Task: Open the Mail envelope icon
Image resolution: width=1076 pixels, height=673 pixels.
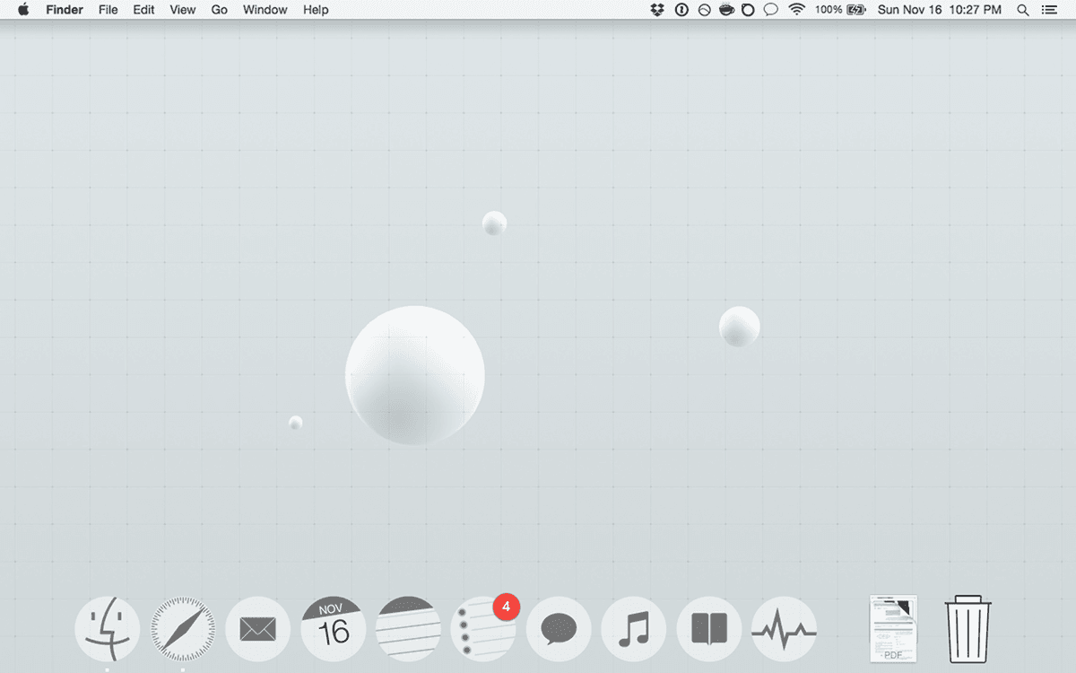Action: coord(258,629)
